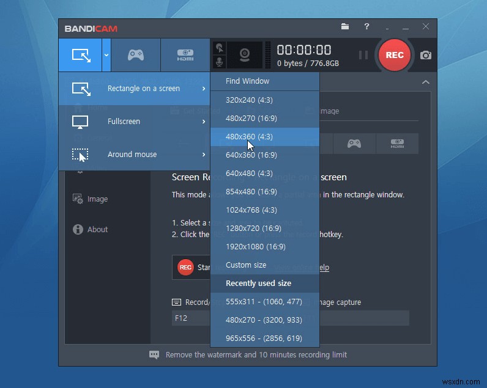Toggle the webcam overlay icon
Viewport: 487px width, 388px height.
245,55
